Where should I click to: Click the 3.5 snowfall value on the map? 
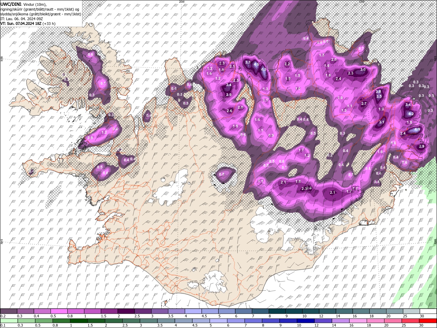click(379, 96)
